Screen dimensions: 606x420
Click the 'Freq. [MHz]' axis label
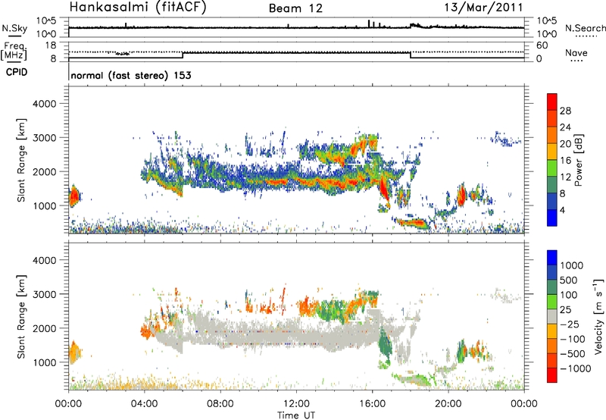click(14, 52)
